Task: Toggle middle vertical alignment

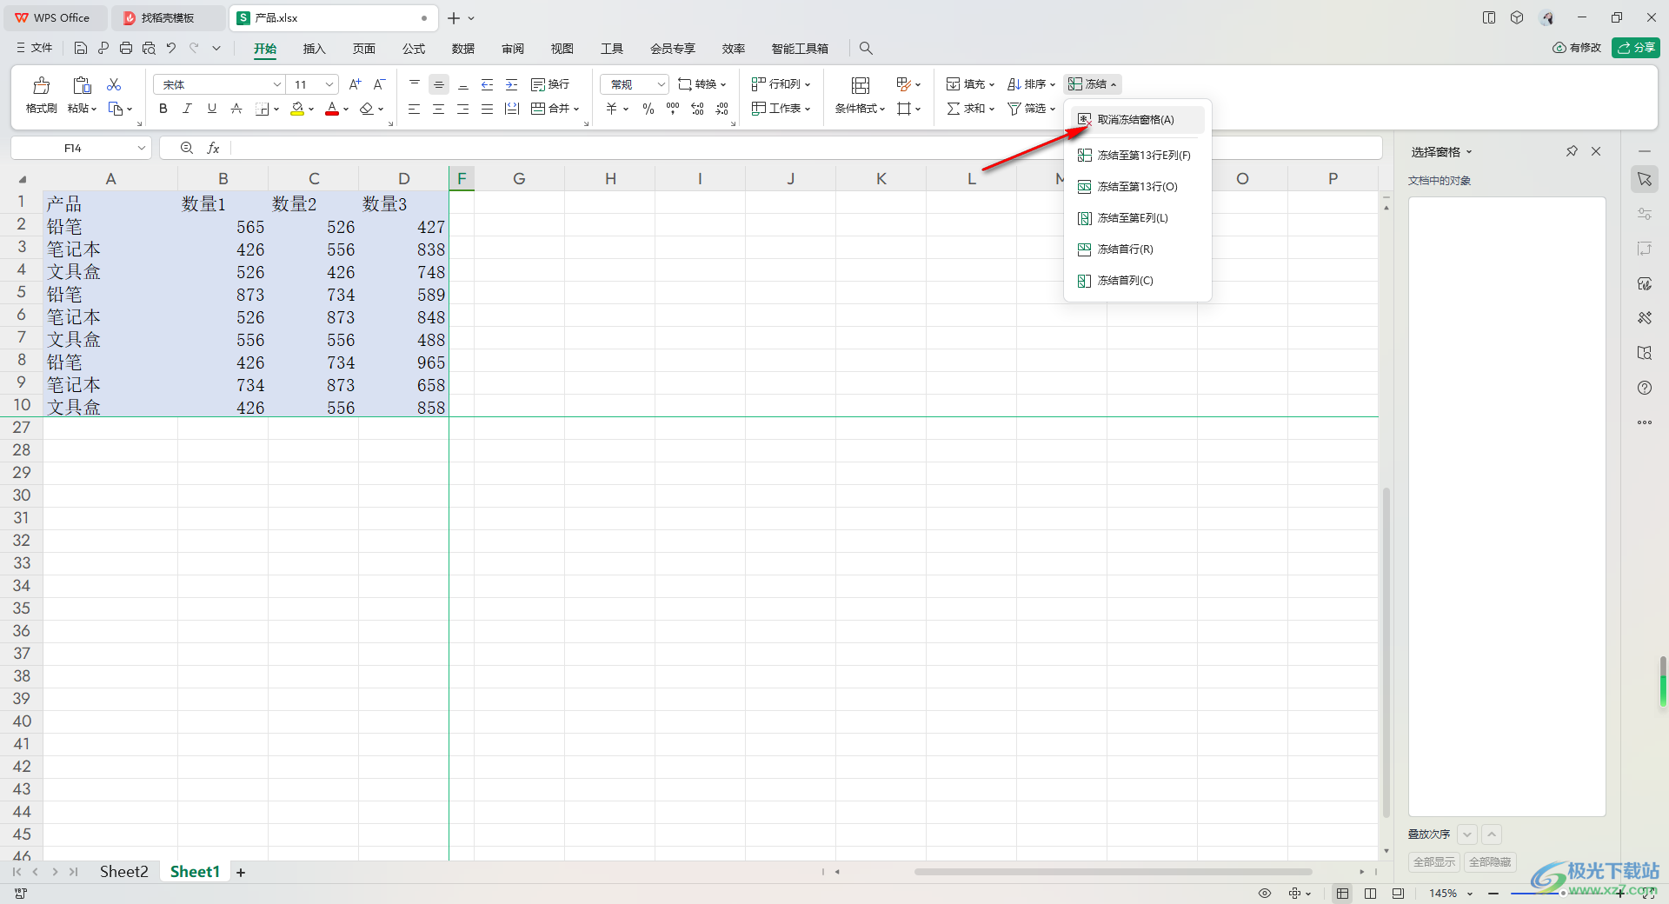Action: 439,84
